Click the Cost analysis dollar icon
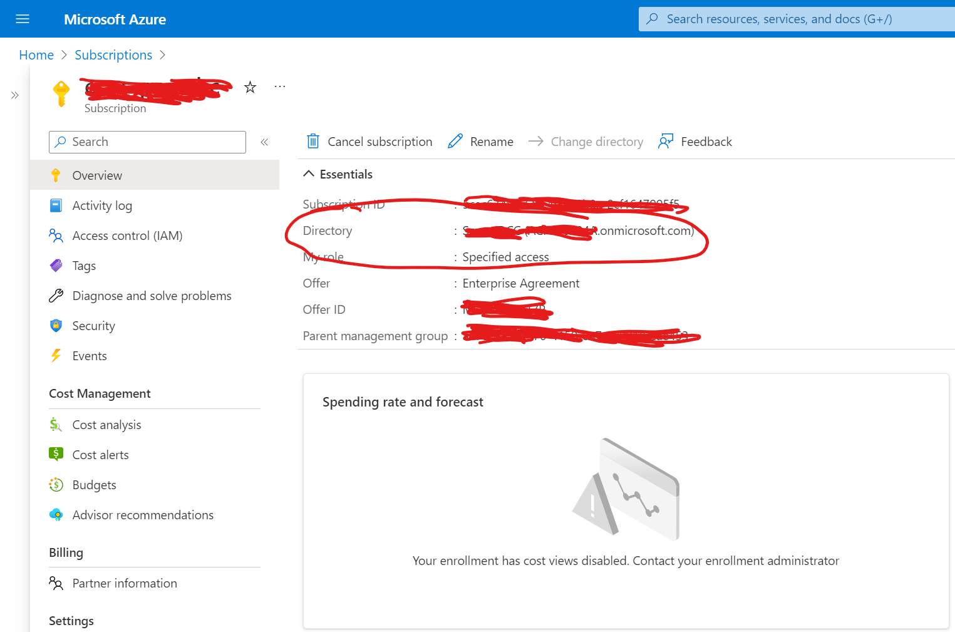955x632 pixels. click(x=56, y=425)
